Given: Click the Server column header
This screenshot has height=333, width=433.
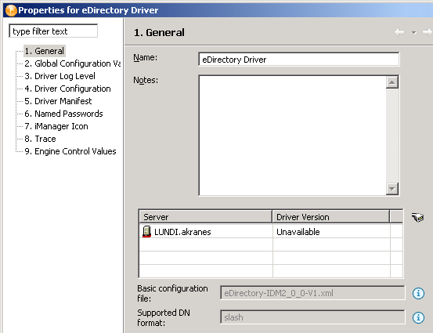Looking at the screenshot, I should 205,217.
